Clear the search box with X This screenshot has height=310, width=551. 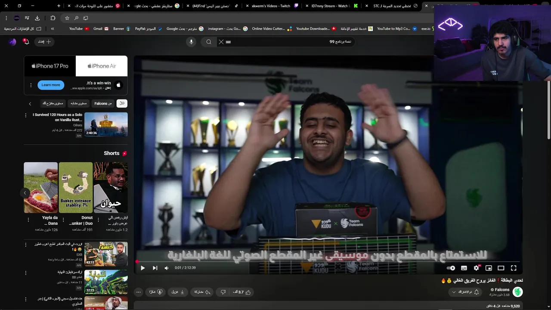click(x=221, y=42)
